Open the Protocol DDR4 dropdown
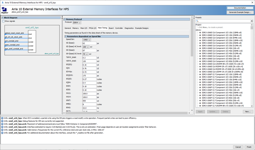Viewport: 255px width, 150px height. coord(77,22)
